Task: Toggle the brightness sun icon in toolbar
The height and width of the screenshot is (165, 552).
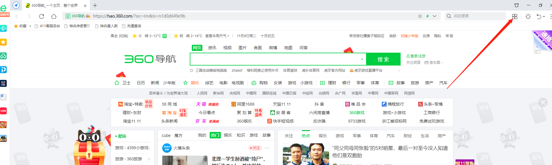Action: 528,16
